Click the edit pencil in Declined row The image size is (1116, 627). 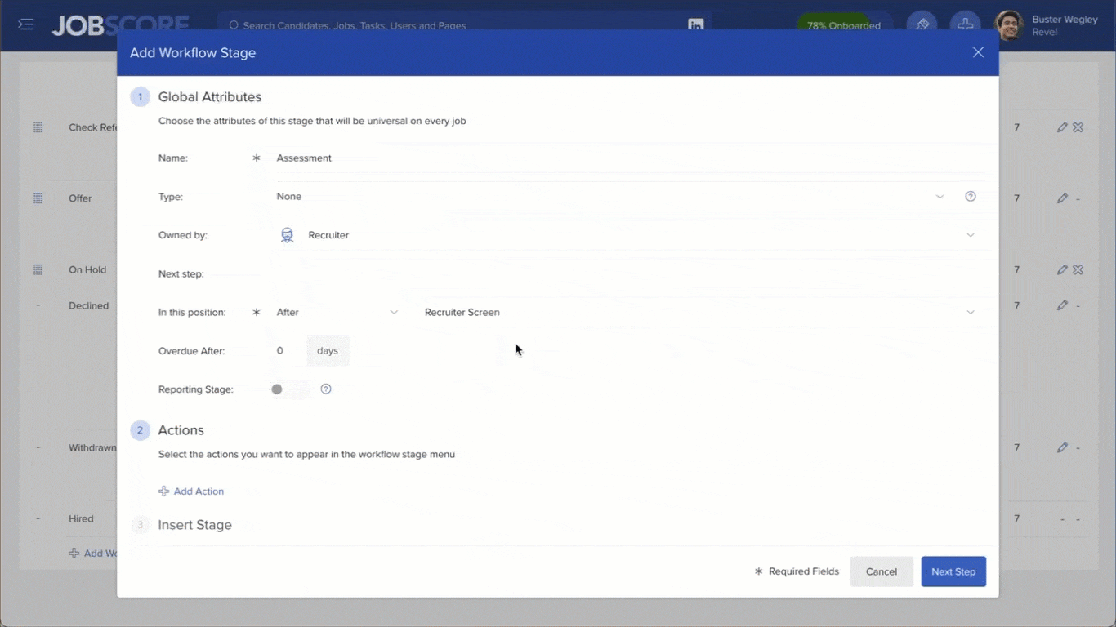[x=1062, y=305]
